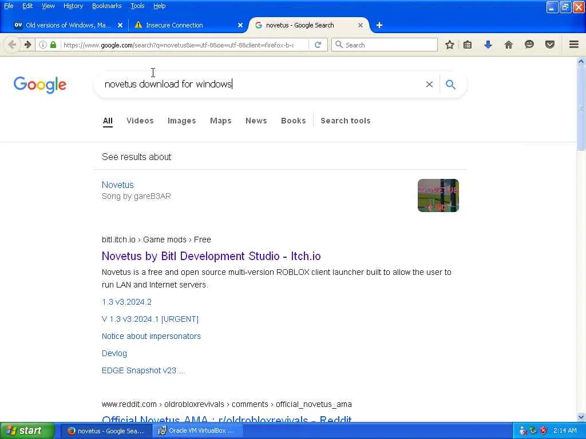Click the scrollbar down arrow
Screen dimensions: 586x439
[581, 417]
